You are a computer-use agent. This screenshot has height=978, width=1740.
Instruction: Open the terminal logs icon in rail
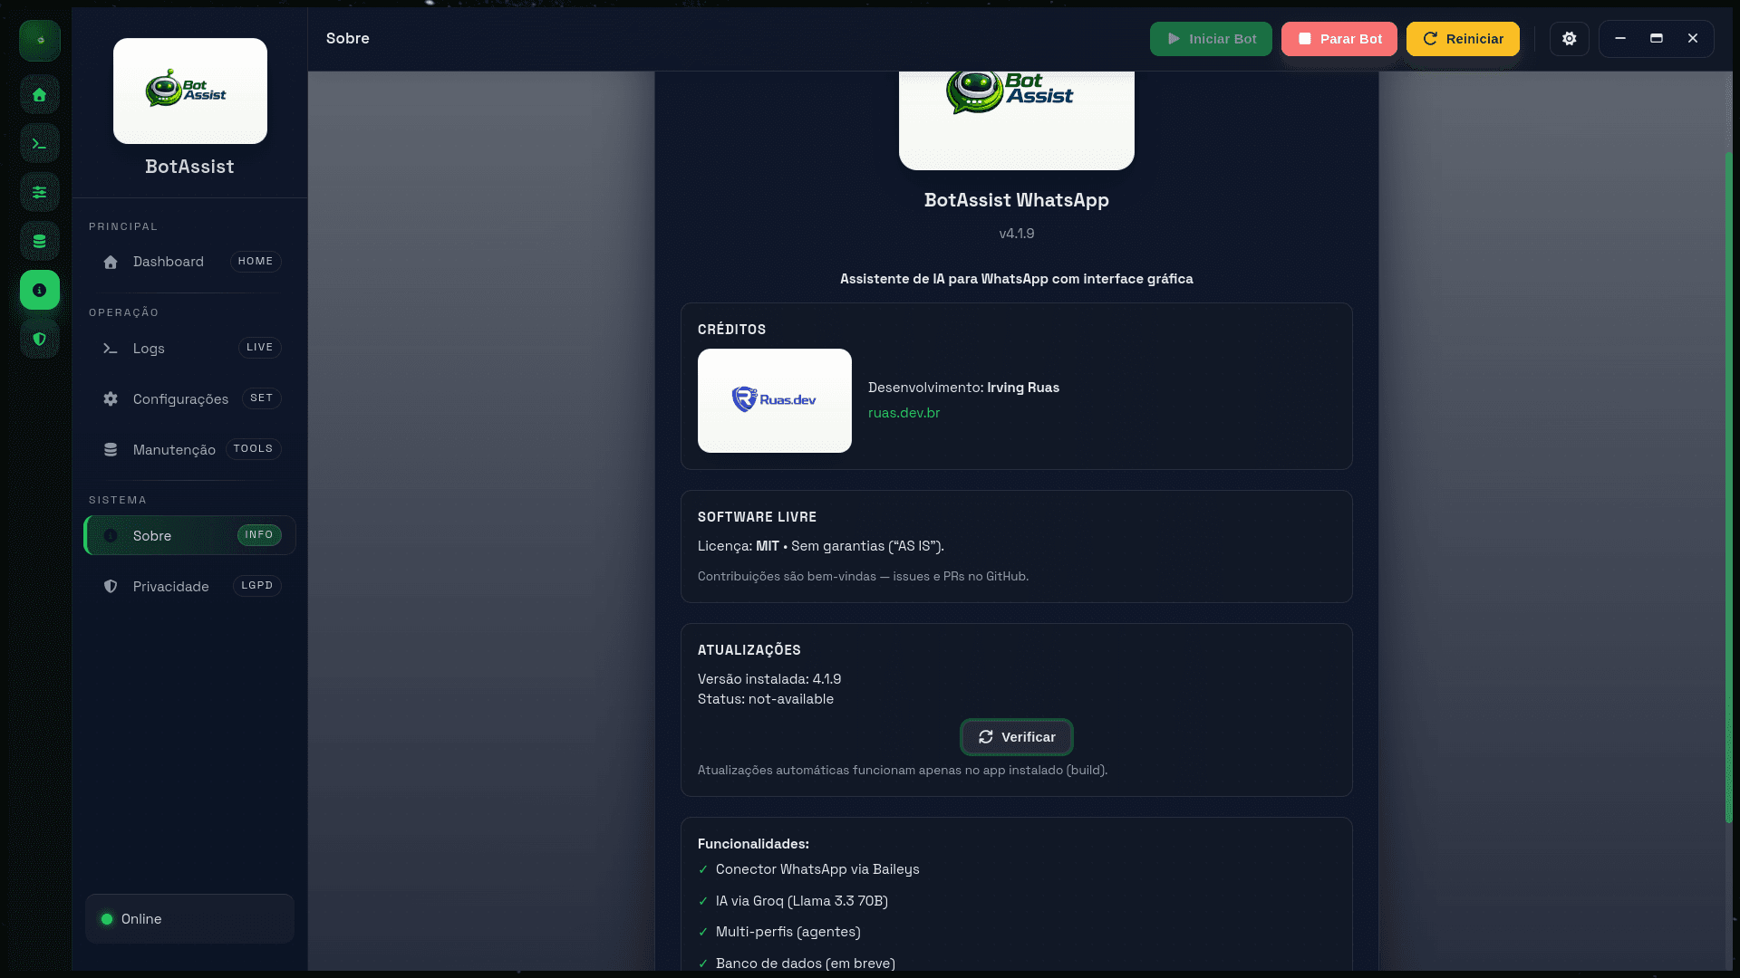point(39,144)
